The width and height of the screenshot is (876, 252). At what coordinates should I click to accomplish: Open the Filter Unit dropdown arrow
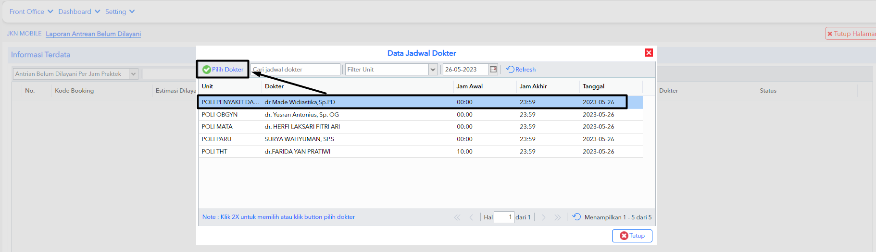[x=433, y=70]
